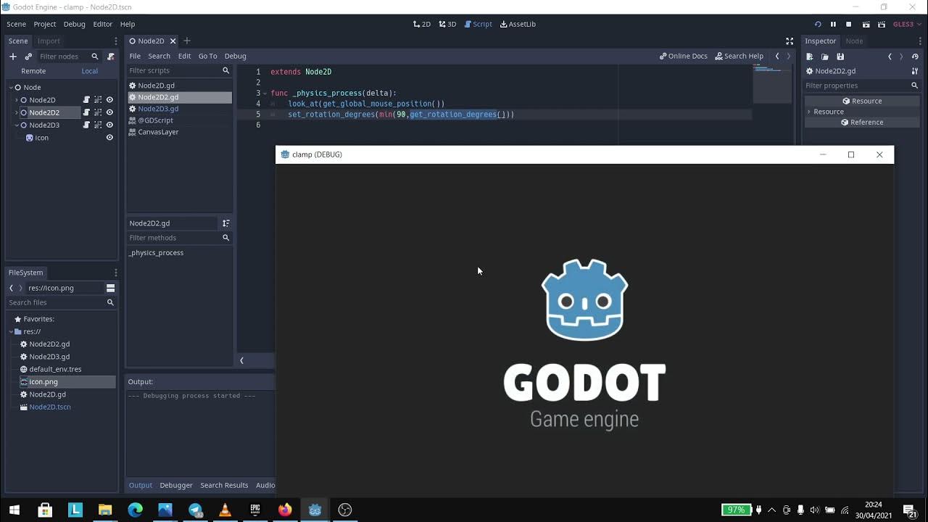Open Scene dock three-dots options menu
This screenshot has height=522, width=928.
(115, 41)
